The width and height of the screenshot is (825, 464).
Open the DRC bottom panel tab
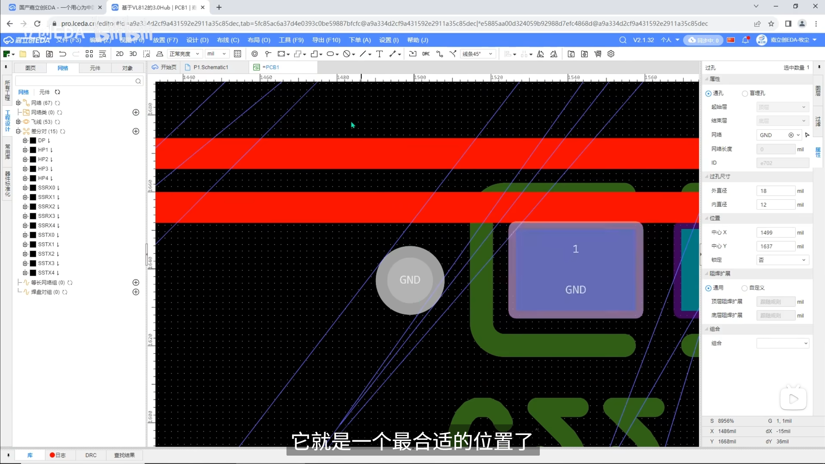click(x=91, y=455)
